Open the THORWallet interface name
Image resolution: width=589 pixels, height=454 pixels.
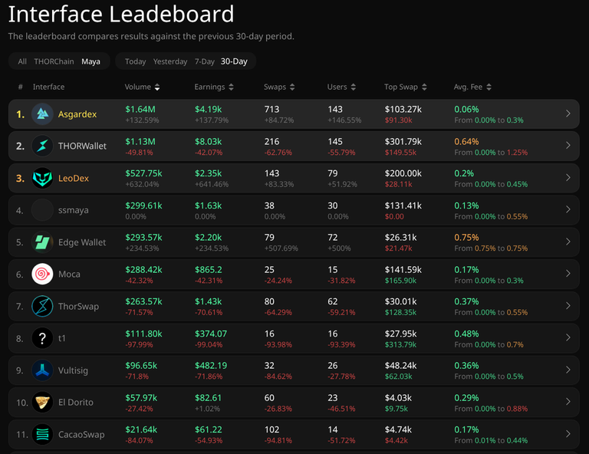(x=82, y=146)
